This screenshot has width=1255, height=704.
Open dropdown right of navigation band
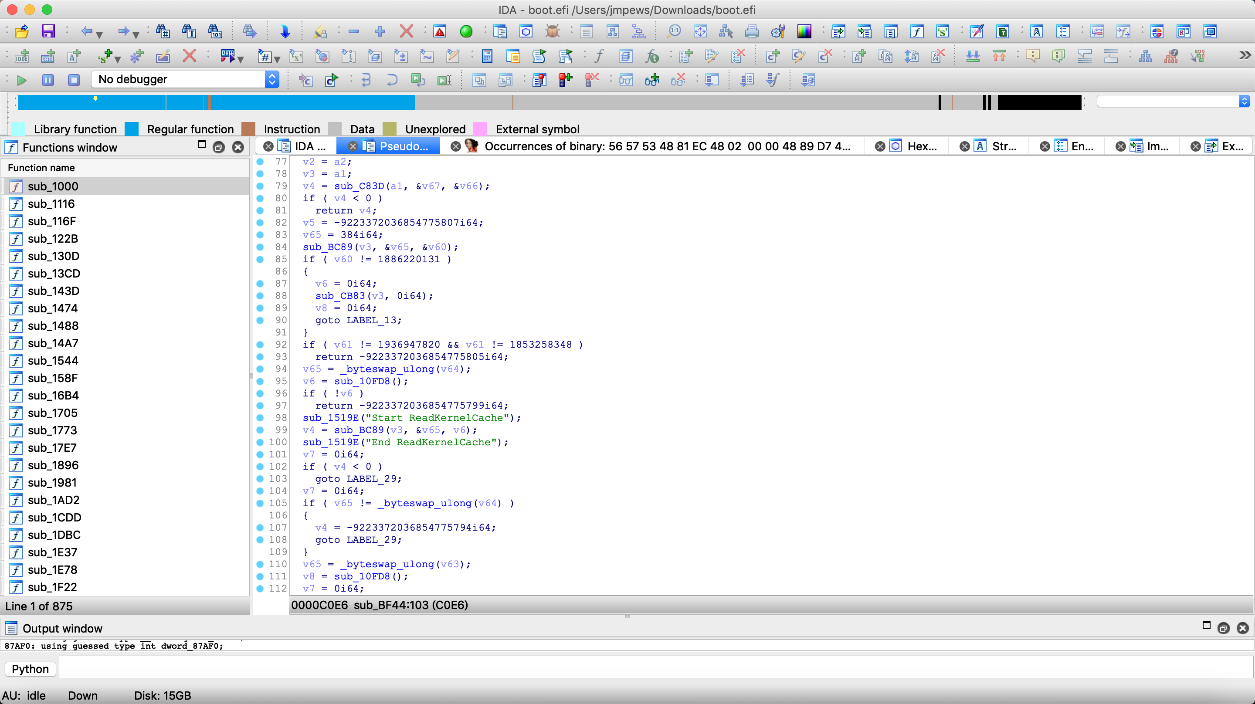1244,102
